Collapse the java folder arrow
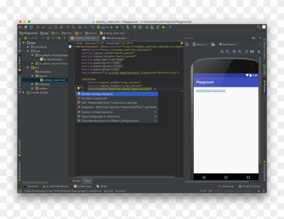 28,51
